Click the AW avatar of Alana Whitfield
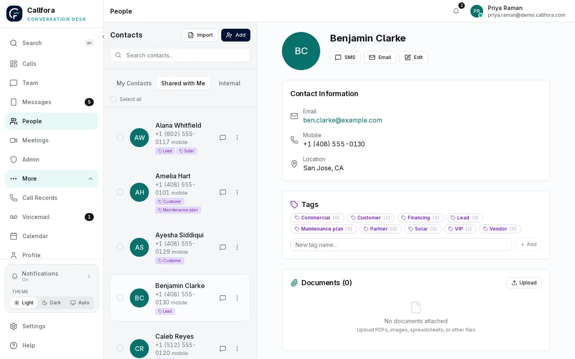The width and height of the screenshot is (575, 359). pos(139,138)
